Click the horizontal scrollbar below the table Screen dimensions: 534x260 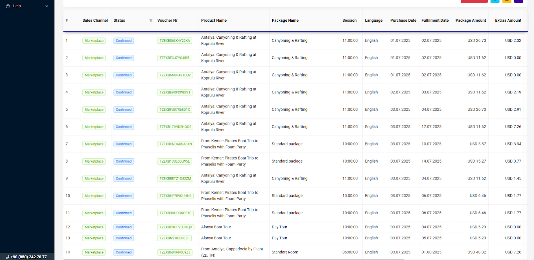click(x=234, y=259)
